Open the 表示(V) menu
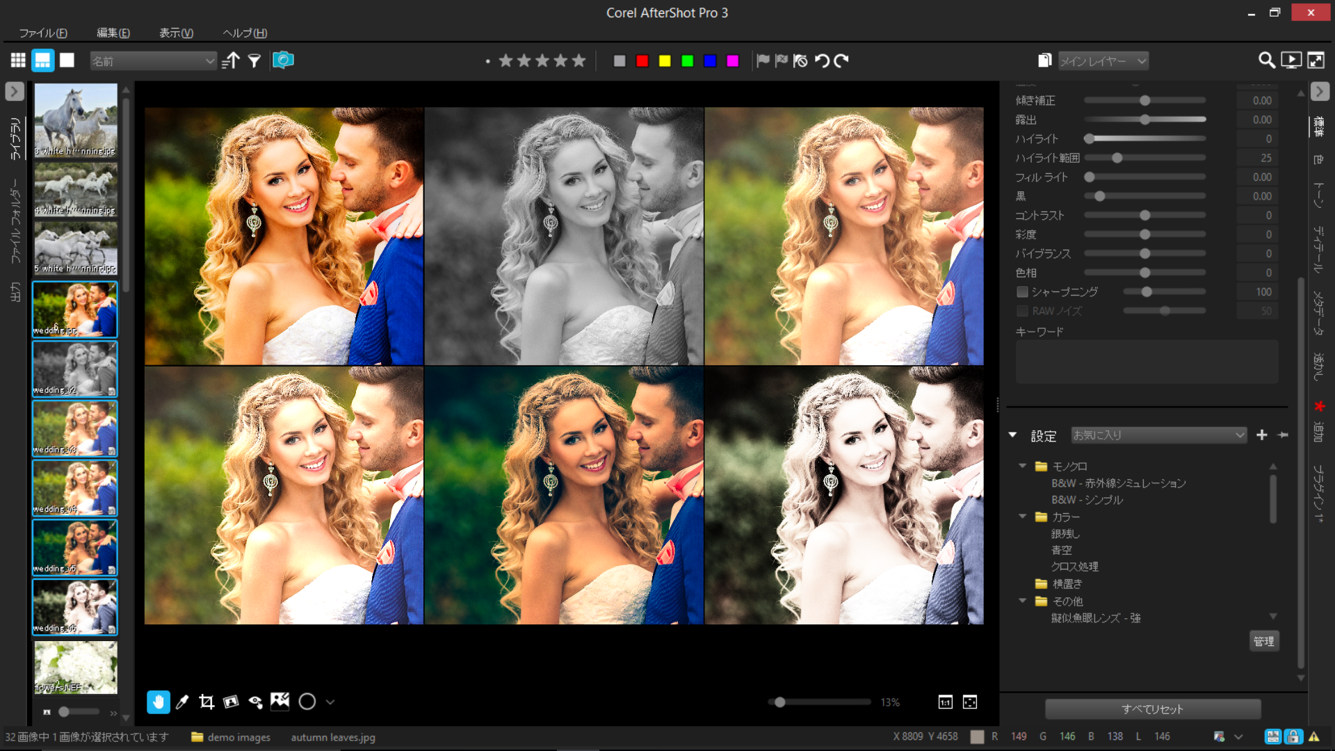 [x=176, y=33]
